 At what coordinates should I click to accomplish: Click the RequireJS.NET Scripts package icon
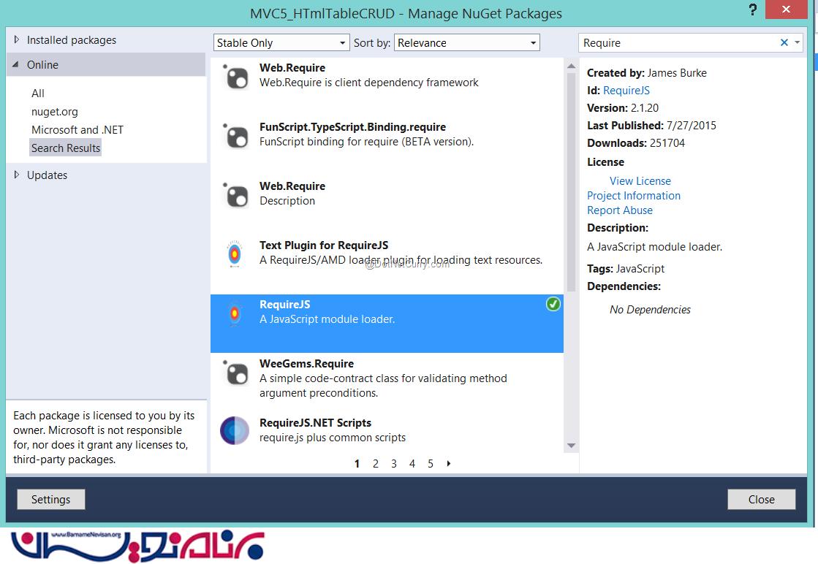coord(235,431)
